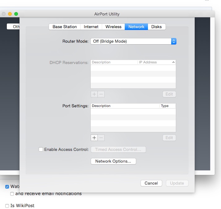
Task: Click the DHCP Reservations Description column header
Action: [x=114, y=62]
